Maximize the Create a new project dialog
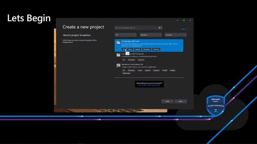 184,20
